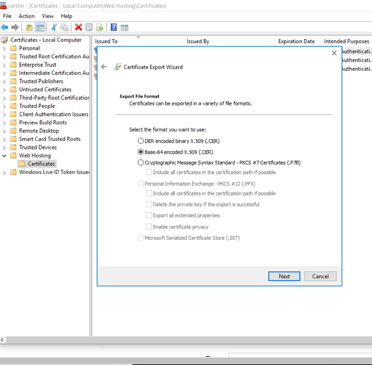
Task: Check Delete the private key checkbox
Action: point(149,204)
